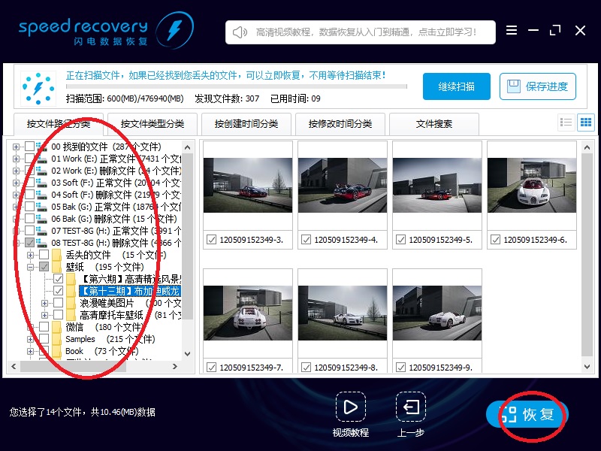Select the 文件搜索 tab
Image resolution: width=601 pixels, height=451 pixels.
[434, 124]
